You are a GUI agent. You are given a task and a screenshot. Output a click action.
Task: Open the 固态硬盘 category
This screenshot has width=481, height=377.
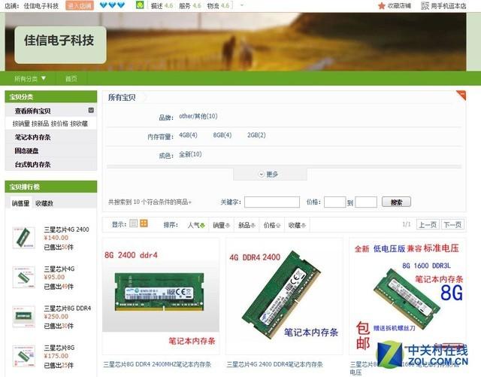point(27,150)
